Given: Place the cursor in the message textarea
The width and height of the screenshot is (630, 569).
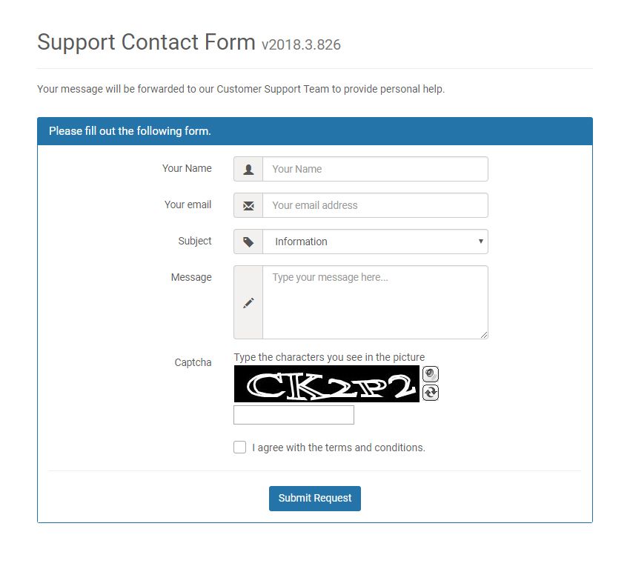Looking at the screenshot, I should pyautogui.click(x=375, y=302).
